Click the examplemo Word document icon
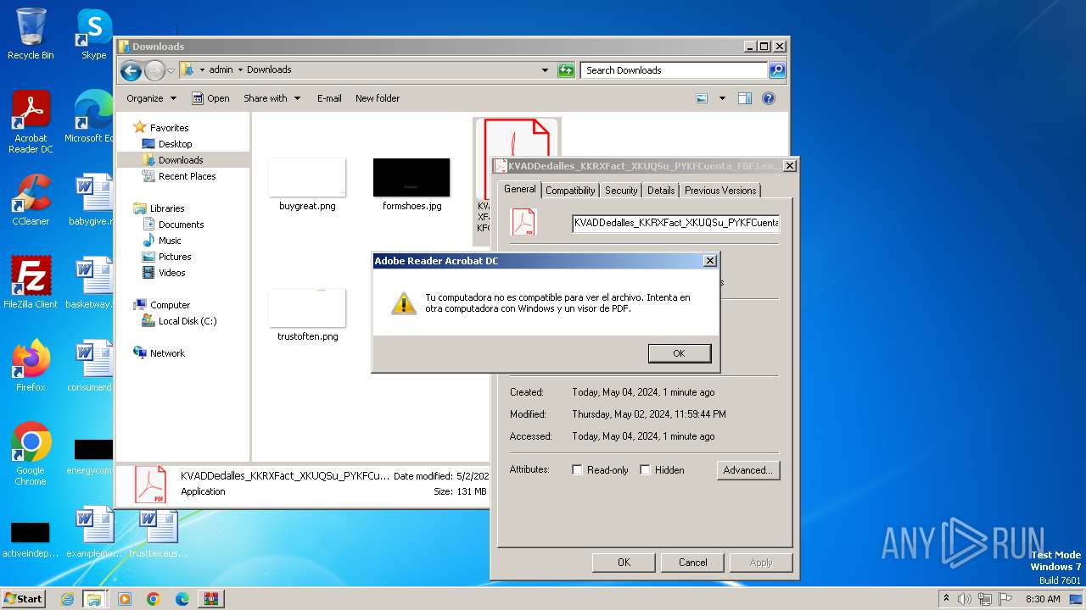This screenshot has height=610, width=1086. pos(93,533)
